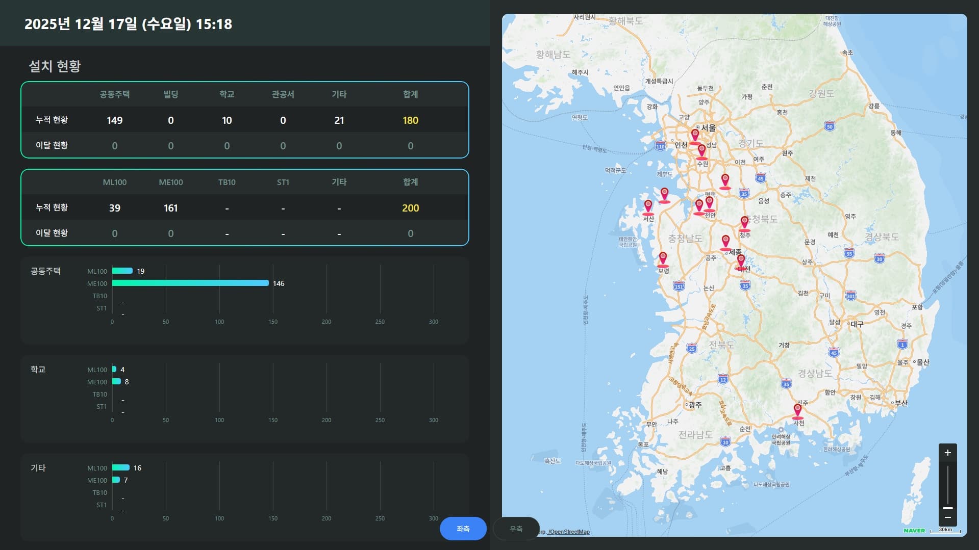Zoom out with the map minus button
The height and width of the screenshot is (550, 979).
tap(947, 517)
